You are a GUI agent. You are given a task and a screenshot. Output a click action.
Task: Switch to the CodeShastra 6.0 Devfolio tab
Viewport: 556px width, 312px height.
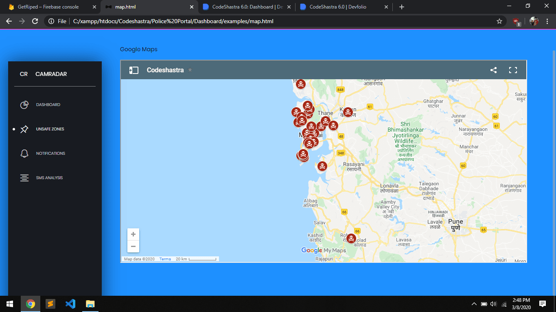pyautogui.click(x=343, y=7)
